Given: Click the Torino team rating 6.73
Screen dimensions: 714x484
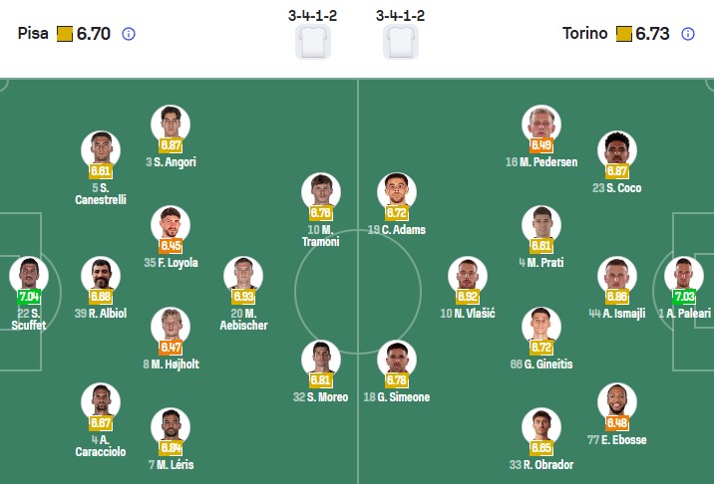Looking at the screenshot, I should tap(651, 34).
